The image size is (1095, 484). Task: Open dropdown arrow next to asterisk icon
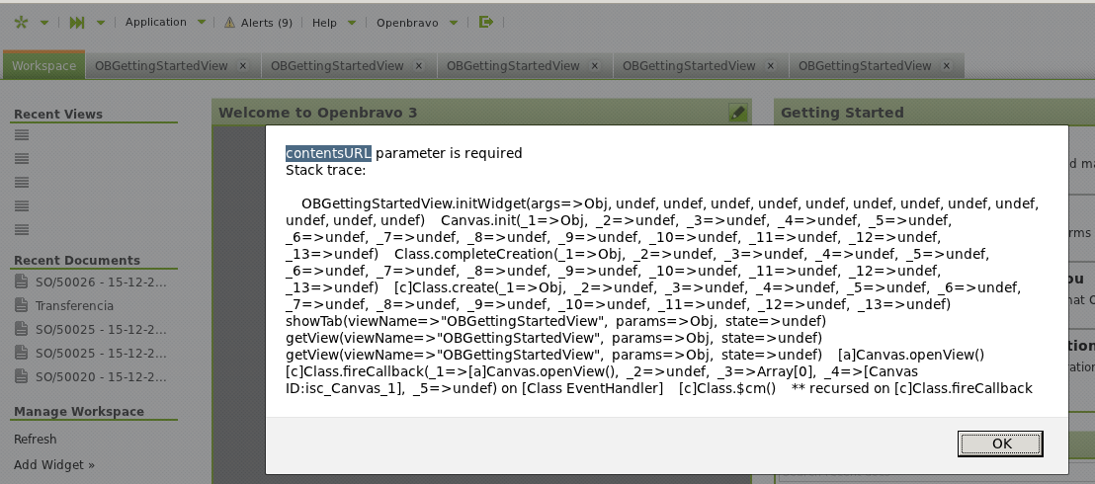pos(44,23)
